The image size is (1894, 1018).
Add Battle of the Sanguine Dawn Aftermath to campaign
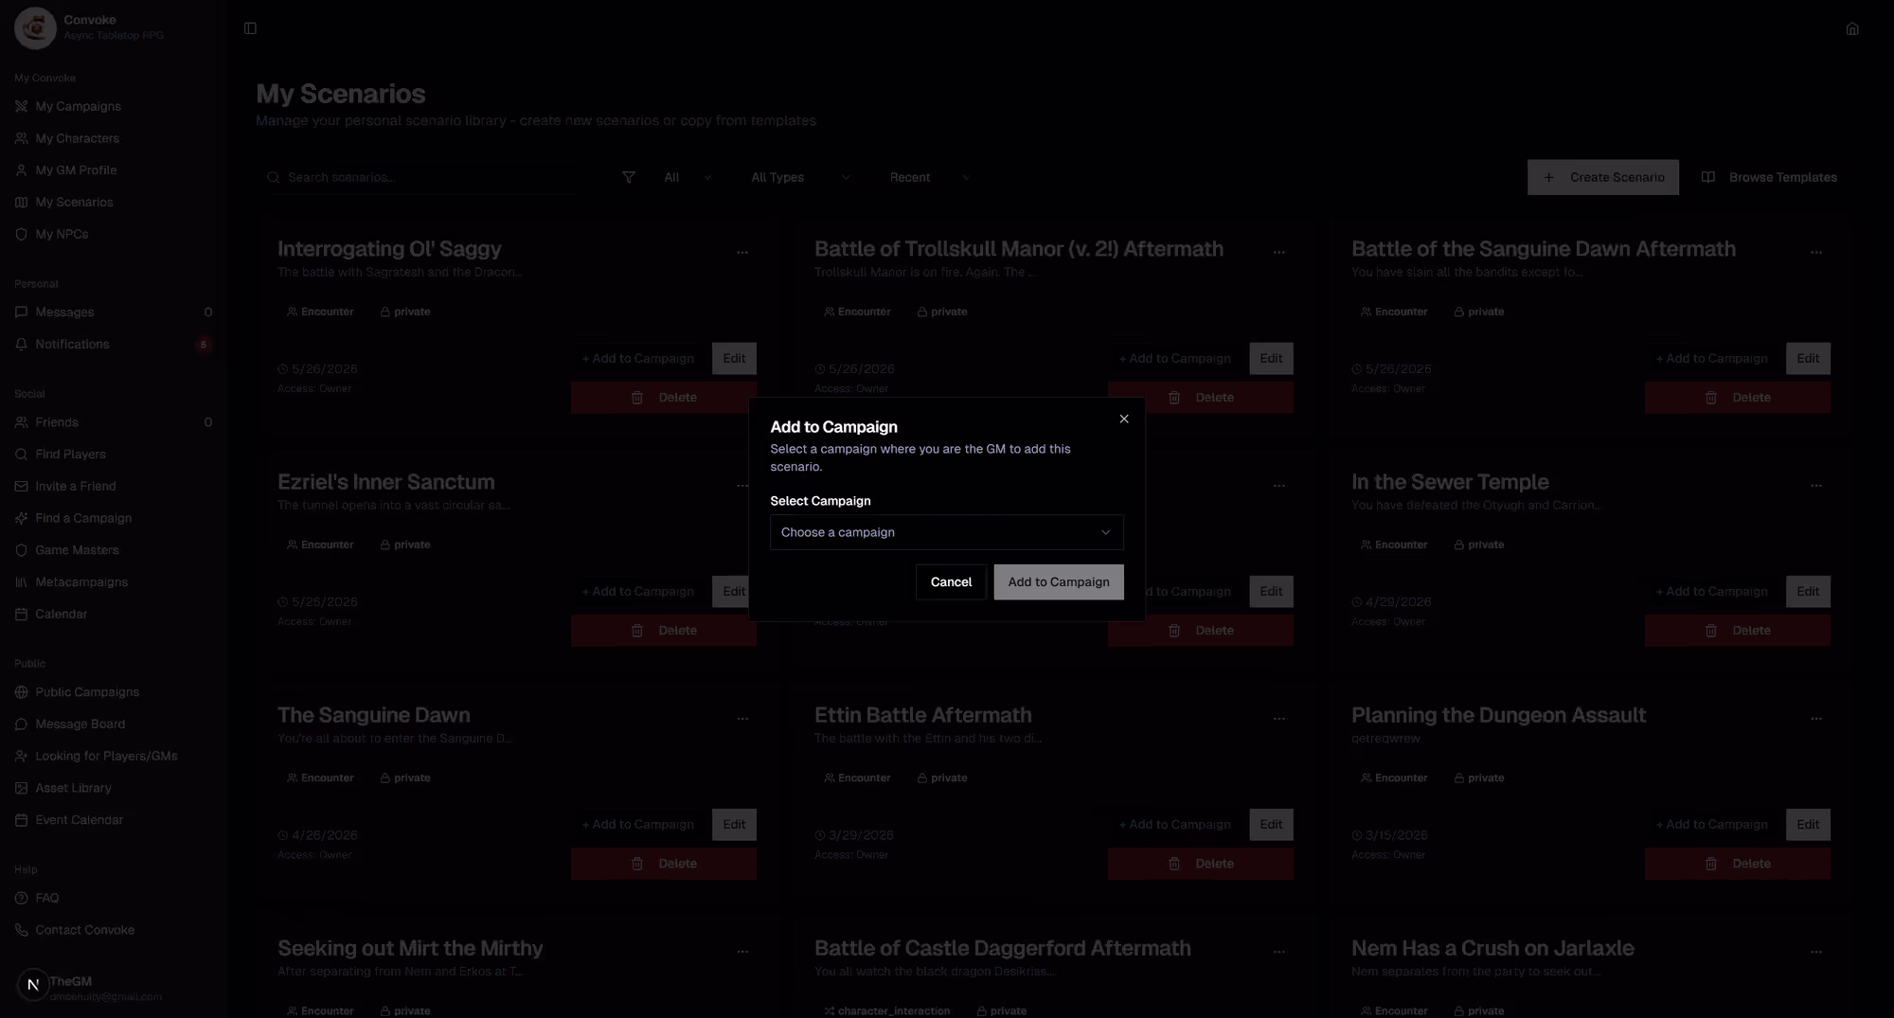tap(1711, 358)
